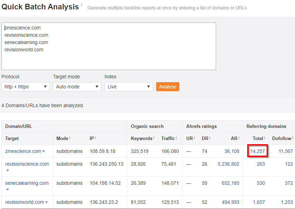Click inside the domain list text area
The height and width of the screenshot is (209, 295).
point(109,45)
